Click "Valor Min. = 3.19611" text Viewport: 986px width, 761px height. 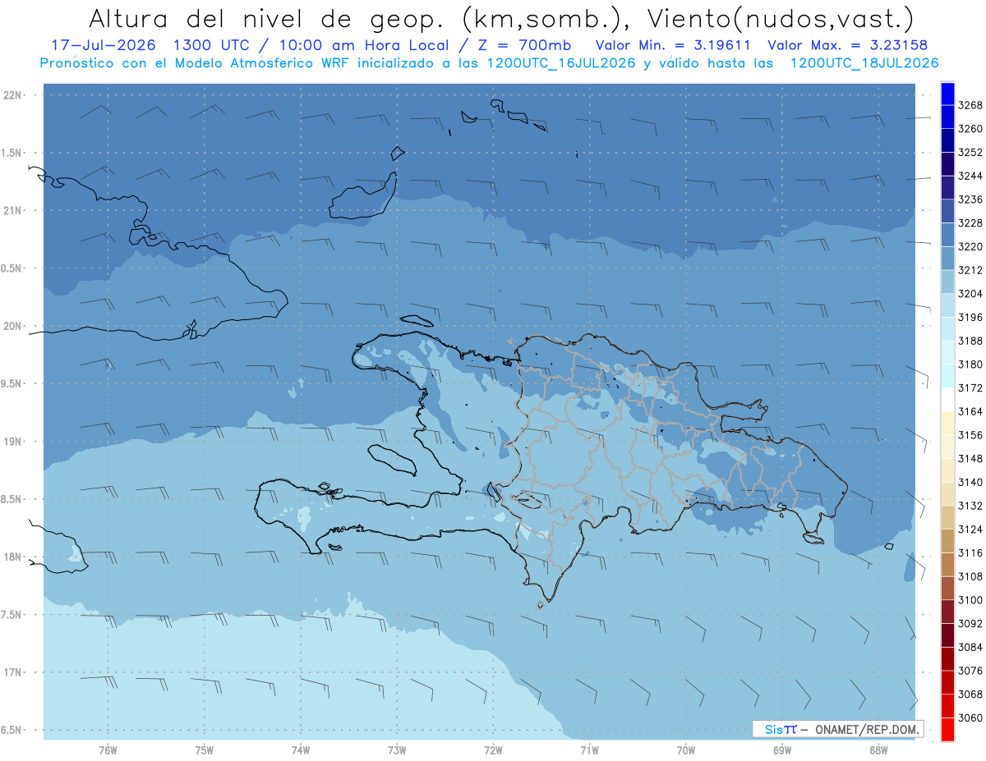pyautogui.click(x=673, y=45)
